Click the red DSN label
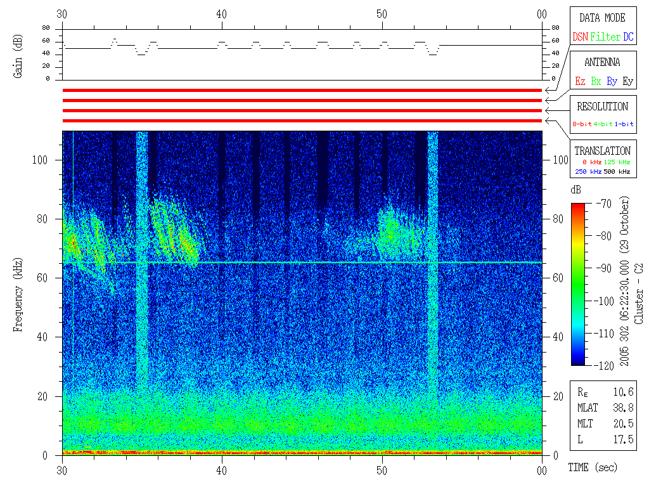649x487 pixels. click(x=581, y=37)
